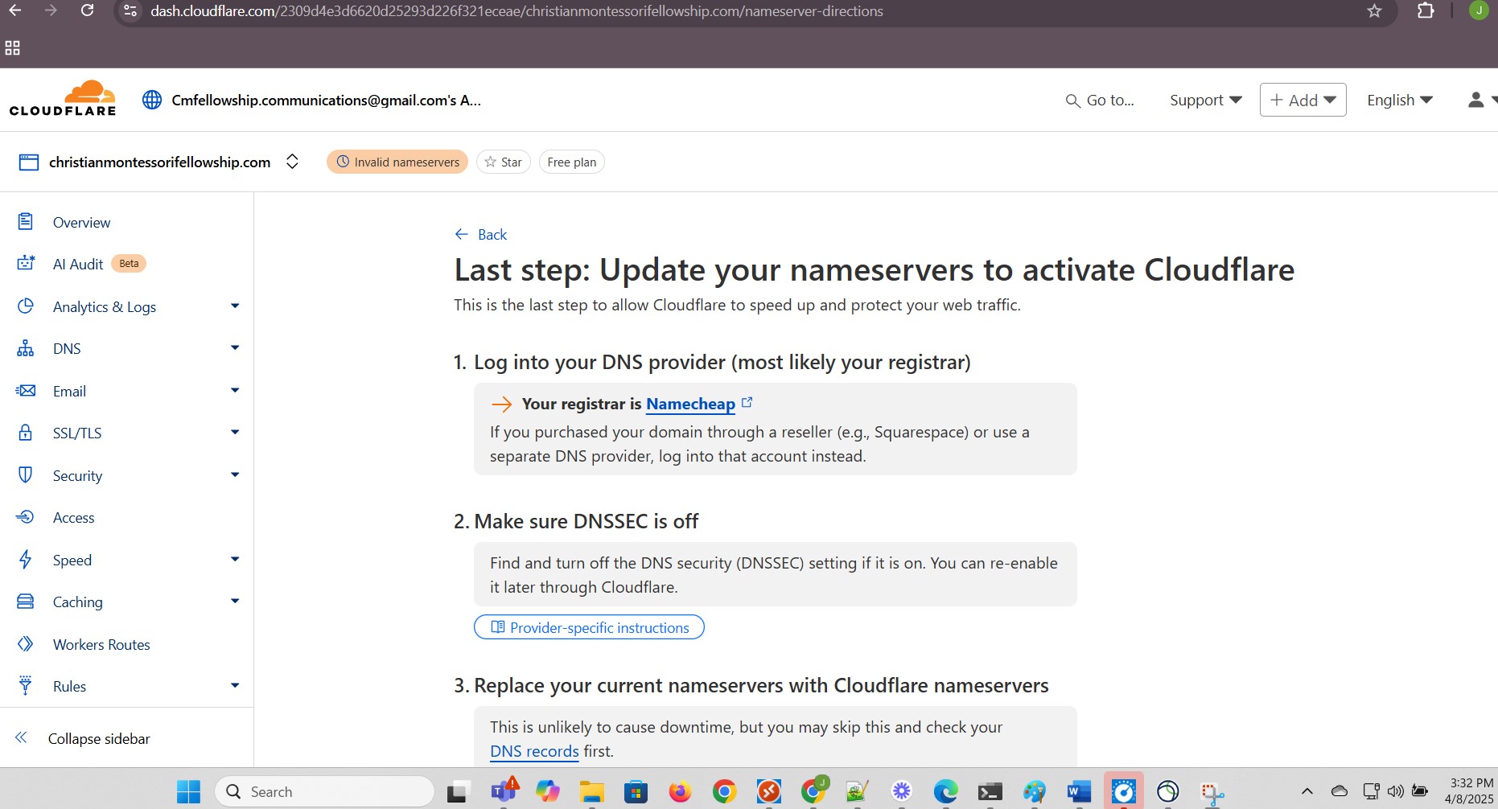Go to Workers Routes in sidebar

[x=101, y=645]
